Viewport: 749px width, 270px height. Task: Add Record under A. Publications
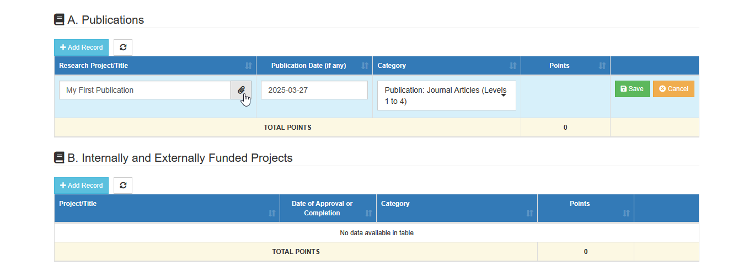[x=82, y=47]
